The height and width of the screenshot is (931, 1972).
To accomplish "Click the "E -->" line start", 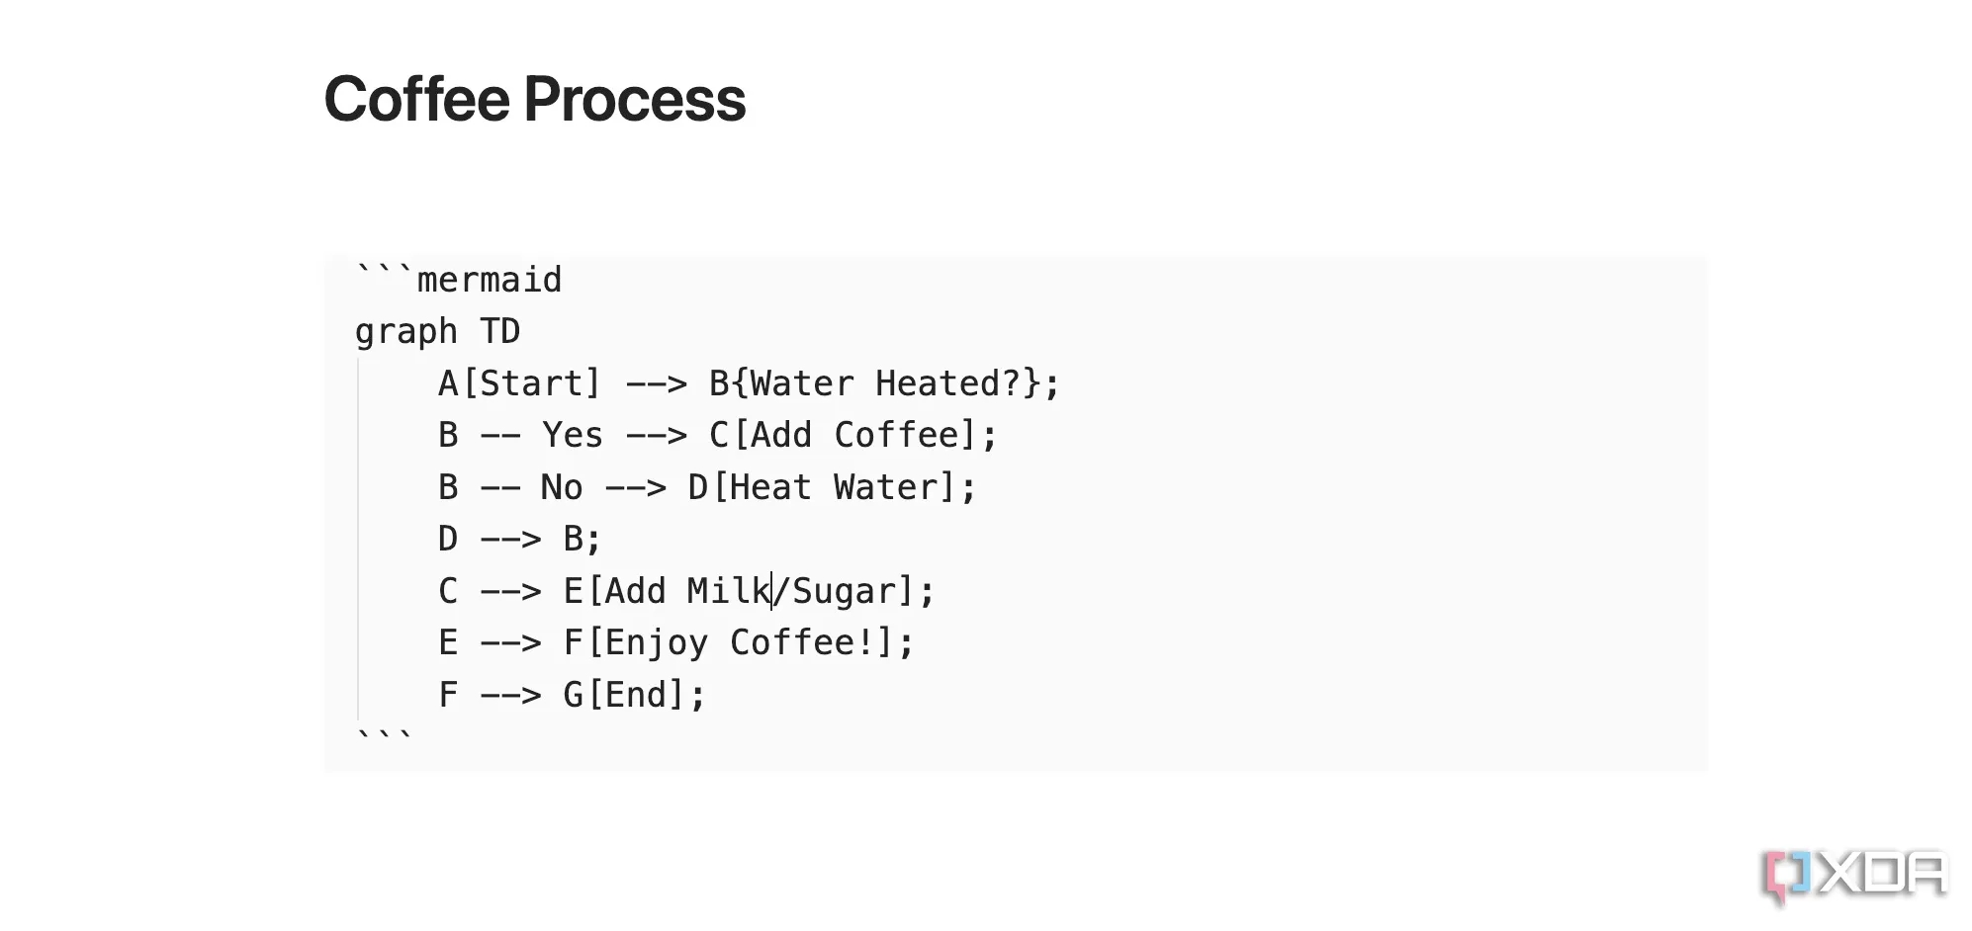I will [x=489, y=642].
